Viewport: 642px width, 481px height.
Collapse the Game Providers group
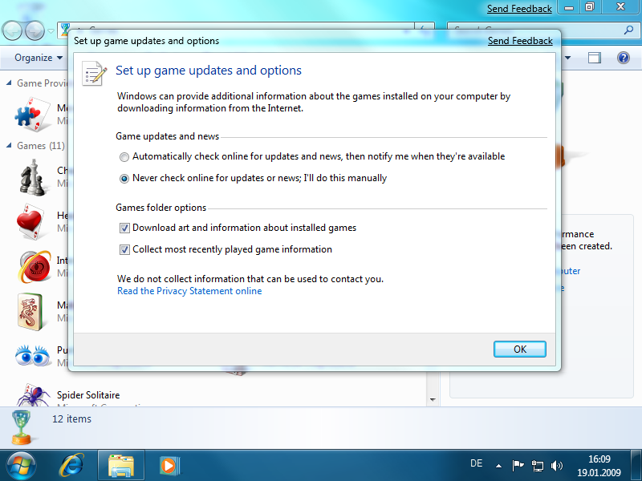click(9, 83)
